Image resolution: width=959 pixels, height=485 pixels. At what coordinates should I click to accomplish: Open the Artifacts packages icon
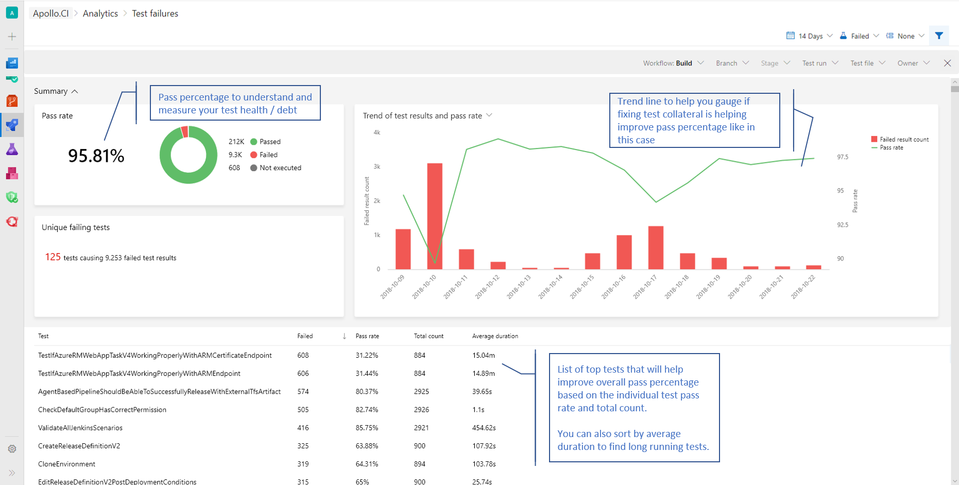coord(12,173)
